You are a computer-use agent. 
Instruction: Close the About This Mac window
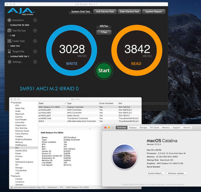click(106, 127)
